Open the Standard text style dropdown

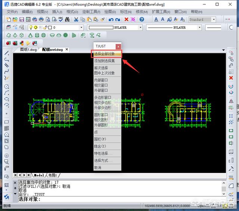(x=214, y=19)
